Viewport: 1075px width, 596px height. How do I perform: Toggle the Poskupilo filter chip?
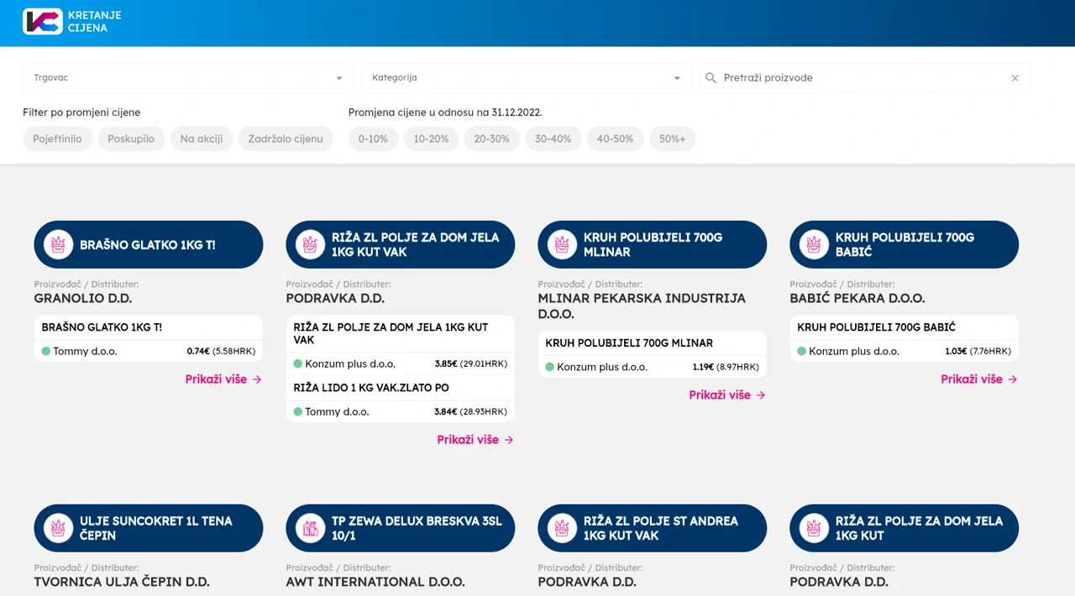[131, 139]
